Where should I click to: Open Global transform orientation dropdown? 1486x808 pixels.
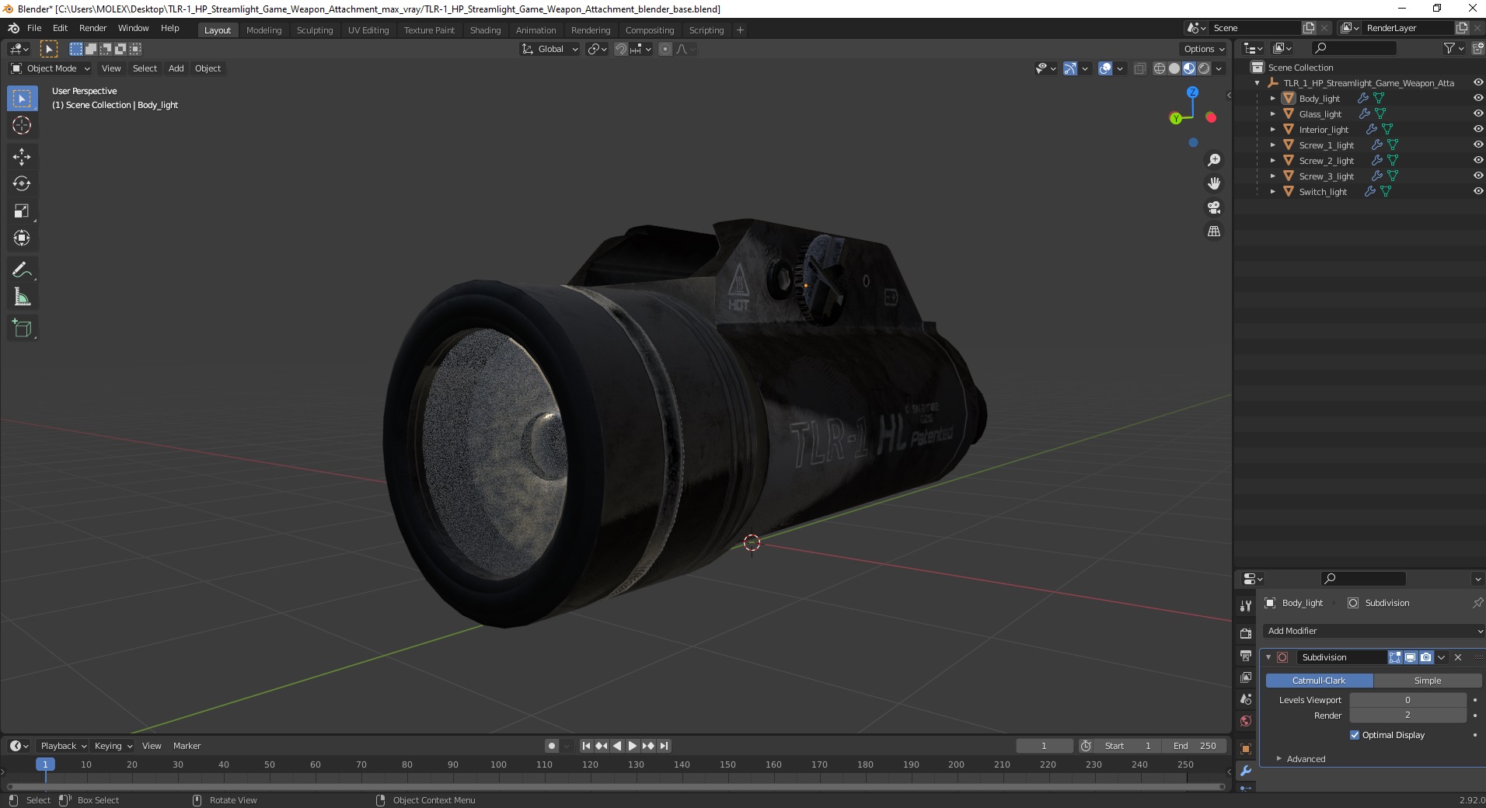549,49
